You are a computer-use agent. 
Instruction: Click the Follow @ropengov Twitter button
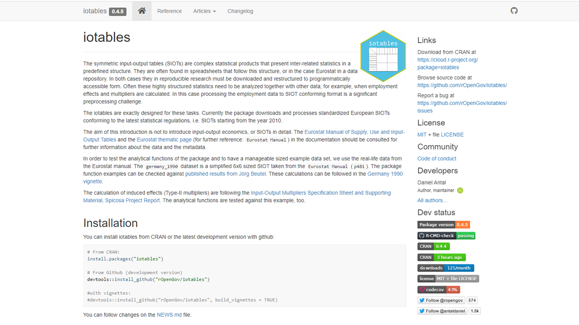click(441, 300)
